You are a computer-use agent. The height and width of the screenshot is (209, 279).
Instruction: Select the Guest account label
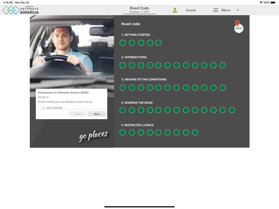pos(191,10)
